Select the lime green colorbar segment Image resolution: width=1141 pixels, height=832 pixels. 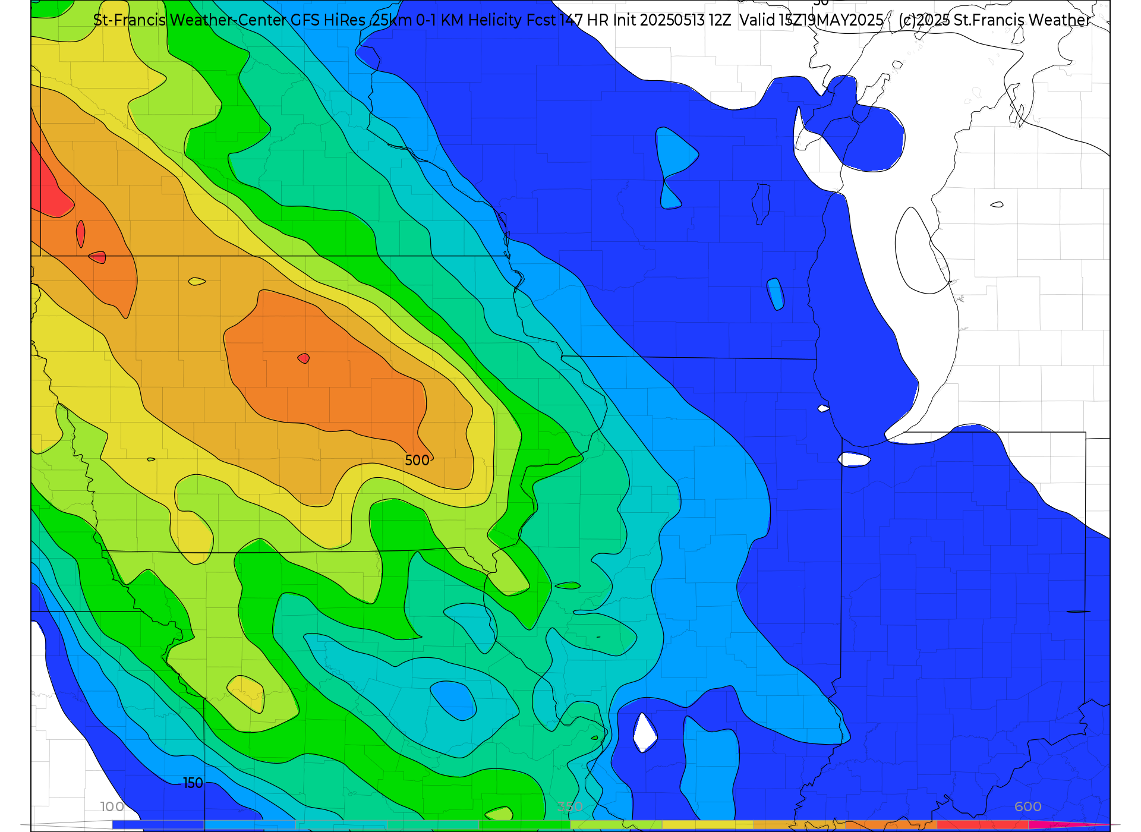[616, 824]
